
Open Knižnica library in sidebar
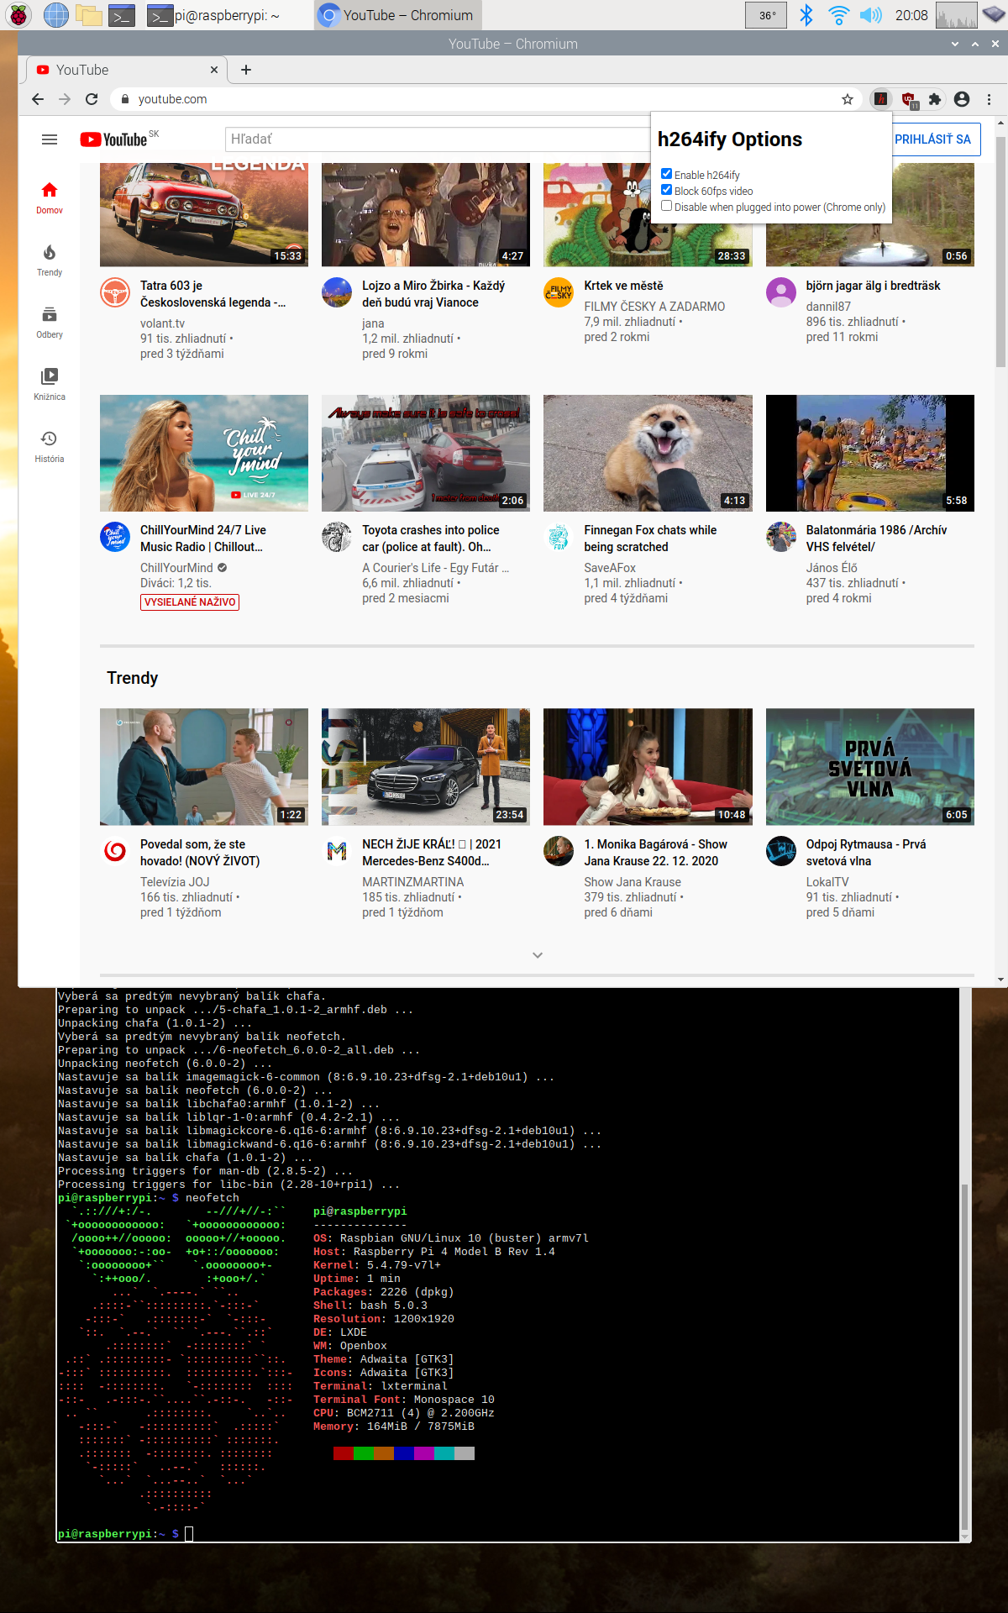click(50, 384)
